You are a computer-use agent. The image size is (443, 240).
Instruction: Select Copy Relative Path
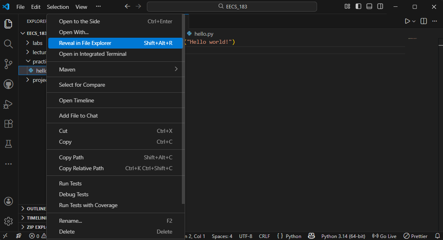115,169
